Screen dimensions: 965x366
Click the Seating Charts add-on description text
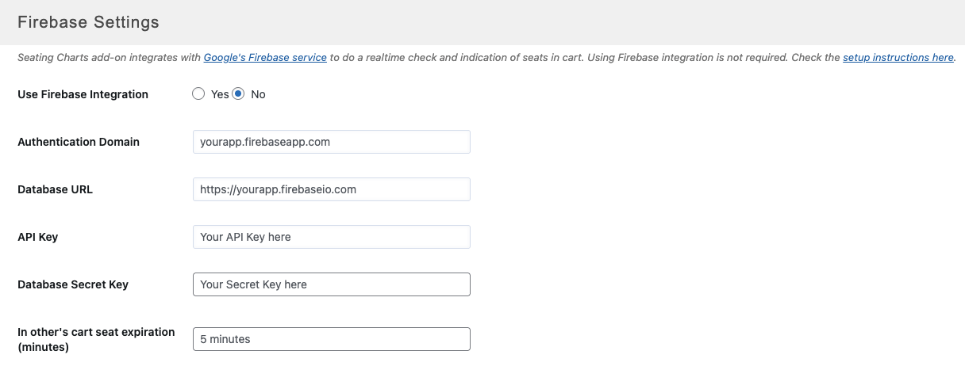click(x=110, y=58)
